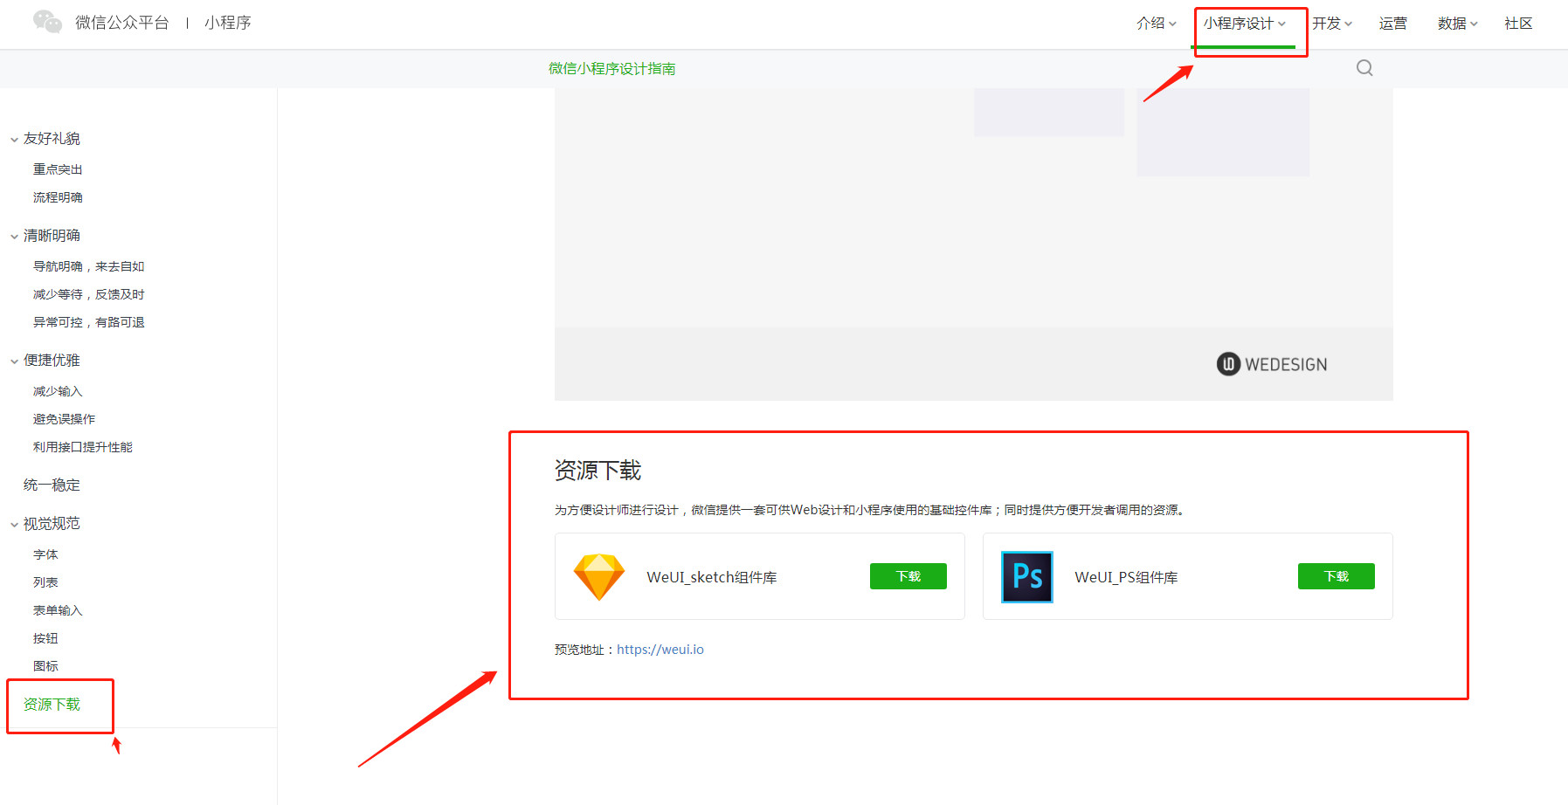This screenshot has width=1568, height=805.
Task: Open 流程明确 in sidebar
Action: [x=58, y=197]
